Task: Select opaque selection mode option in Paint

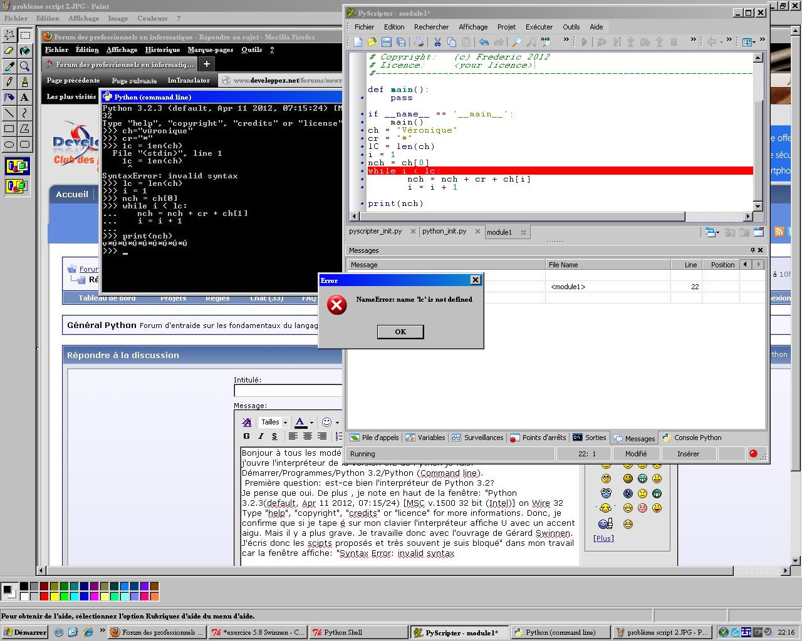Action: click(x=18, y=167)
